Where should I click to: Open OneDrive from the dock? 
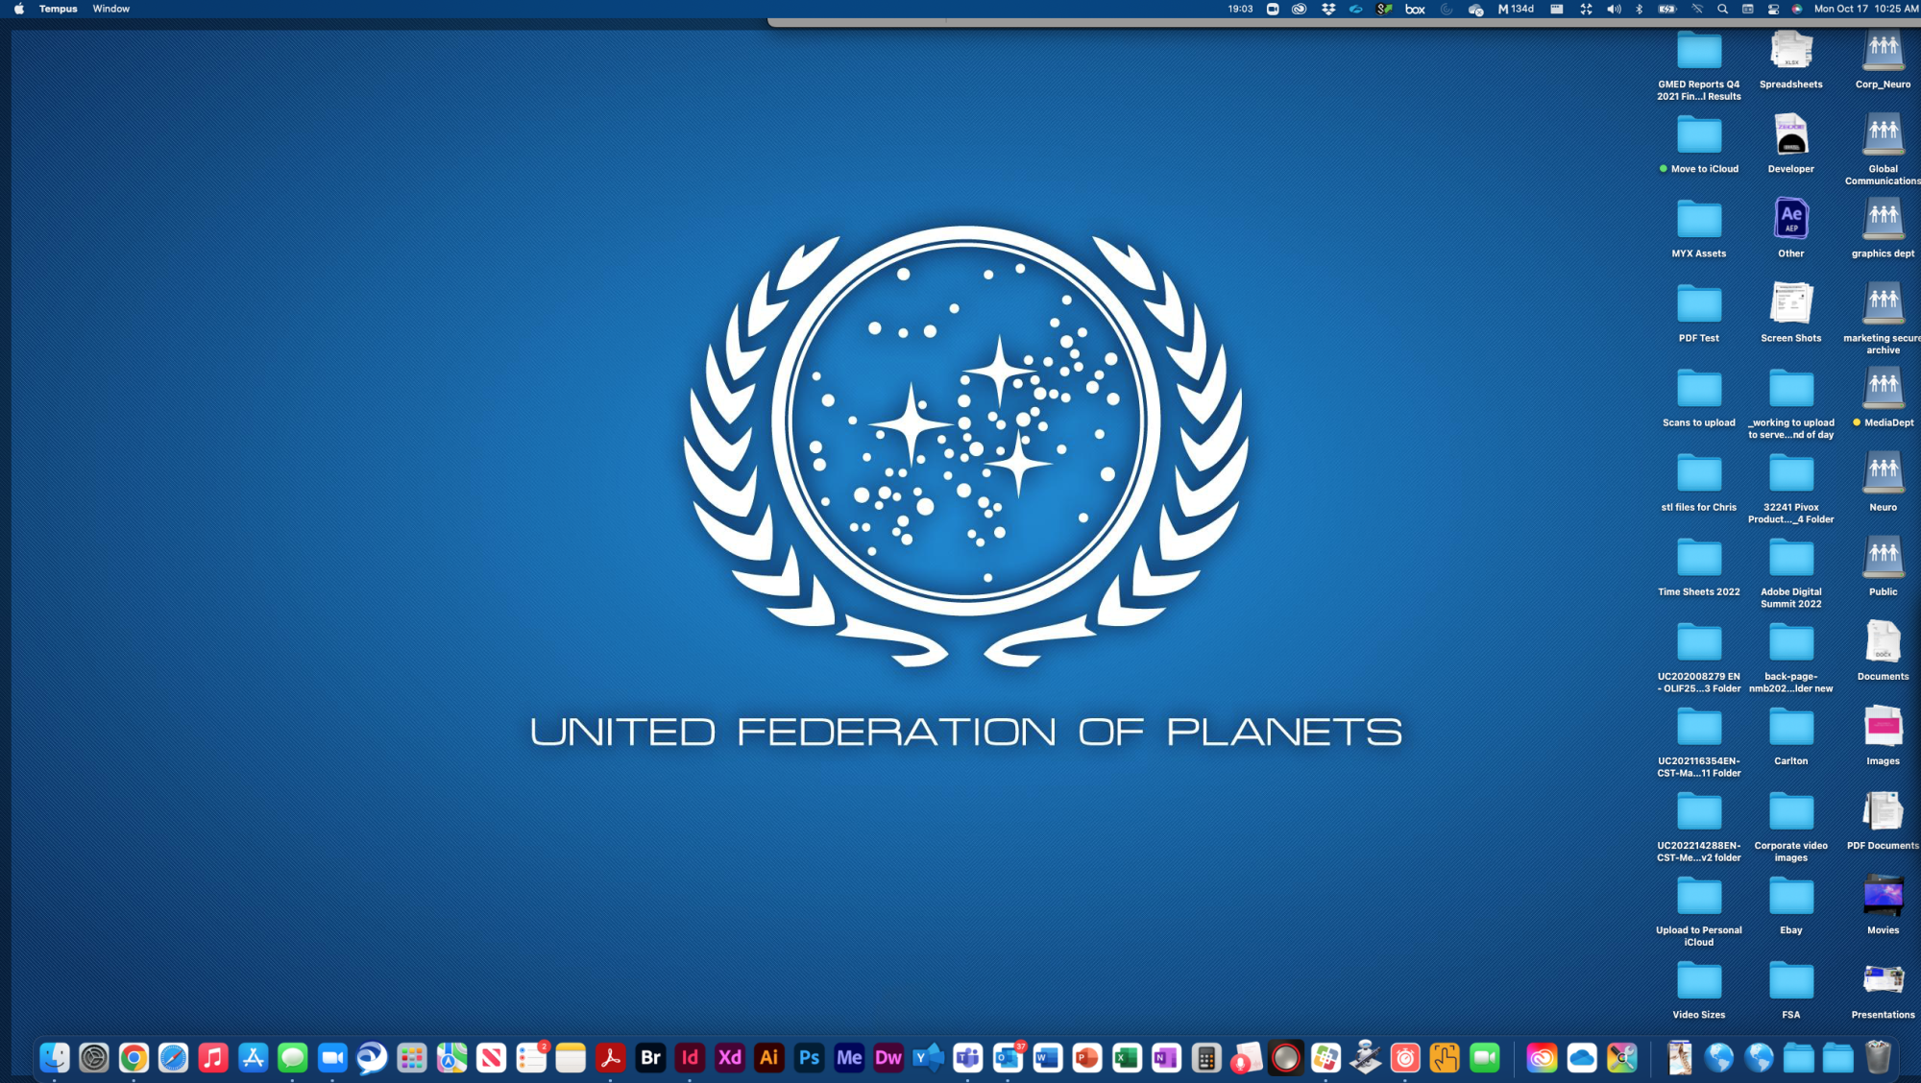pyautogui.click(x=1582, y=1058)
